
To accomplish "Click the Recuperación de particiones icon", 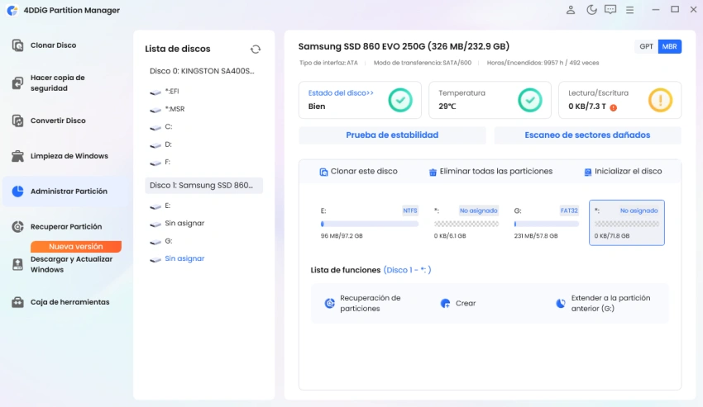I will (329, 303).
